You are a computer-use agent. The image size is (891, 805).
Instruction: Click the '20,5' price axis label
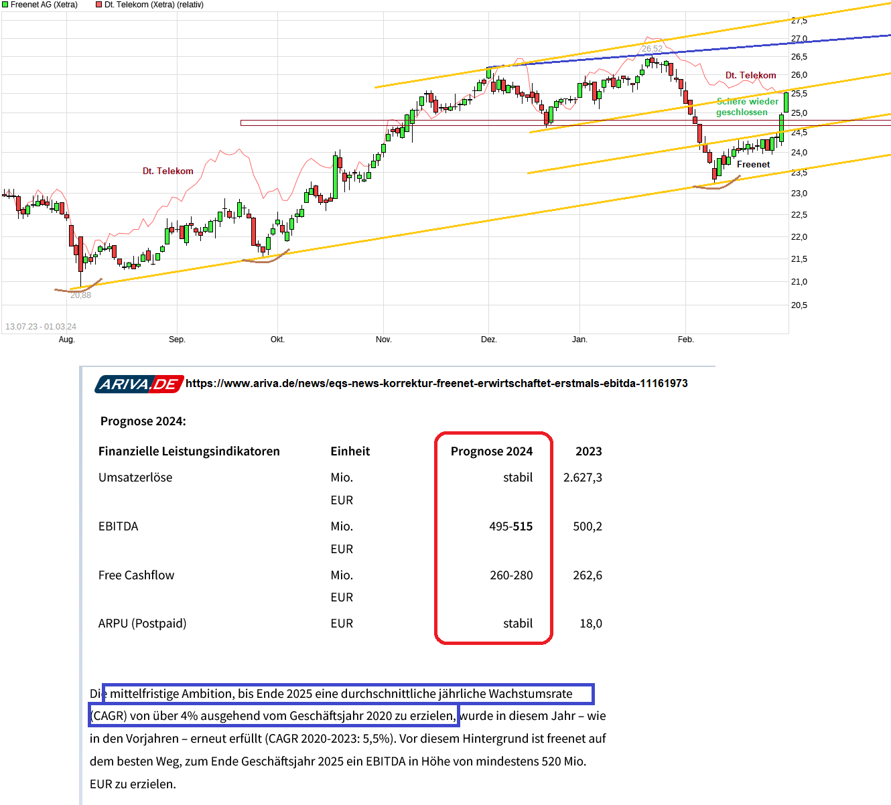pyautogui.click(x=799, y=305)
